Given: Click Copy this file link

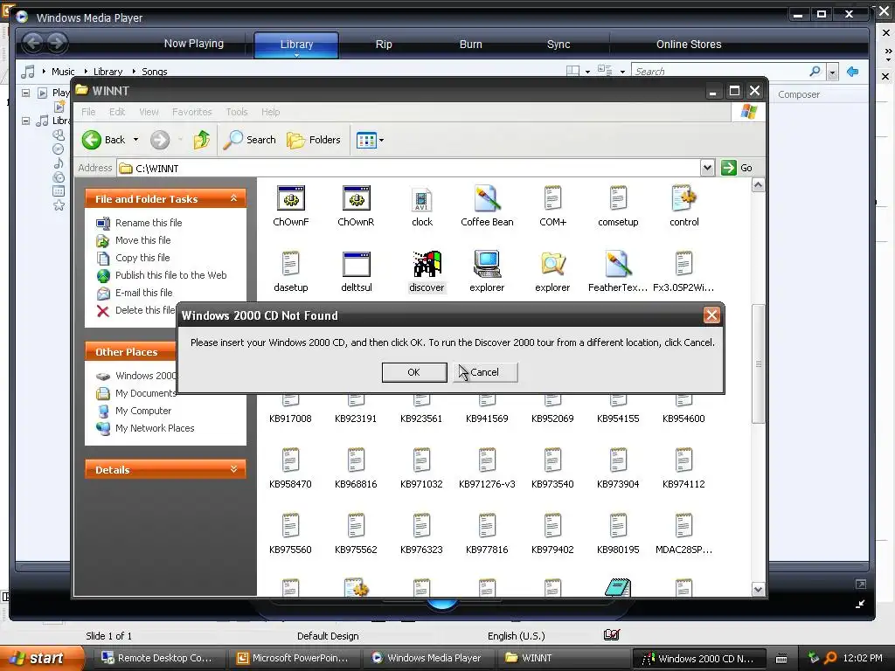Looking at the screenshot, I should click(142, 258).
